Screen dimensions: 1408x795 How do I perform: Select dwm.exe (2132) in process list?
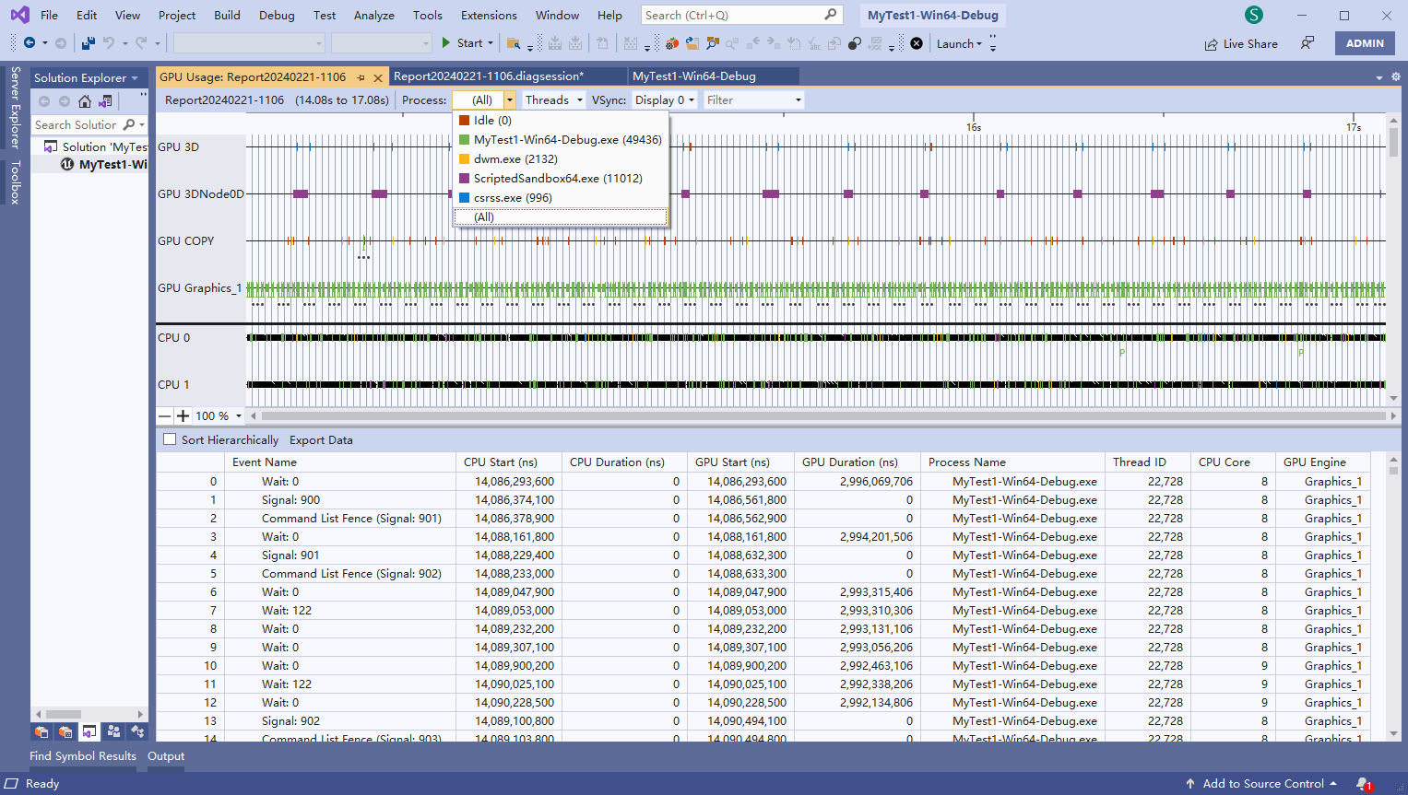point(560,159)
